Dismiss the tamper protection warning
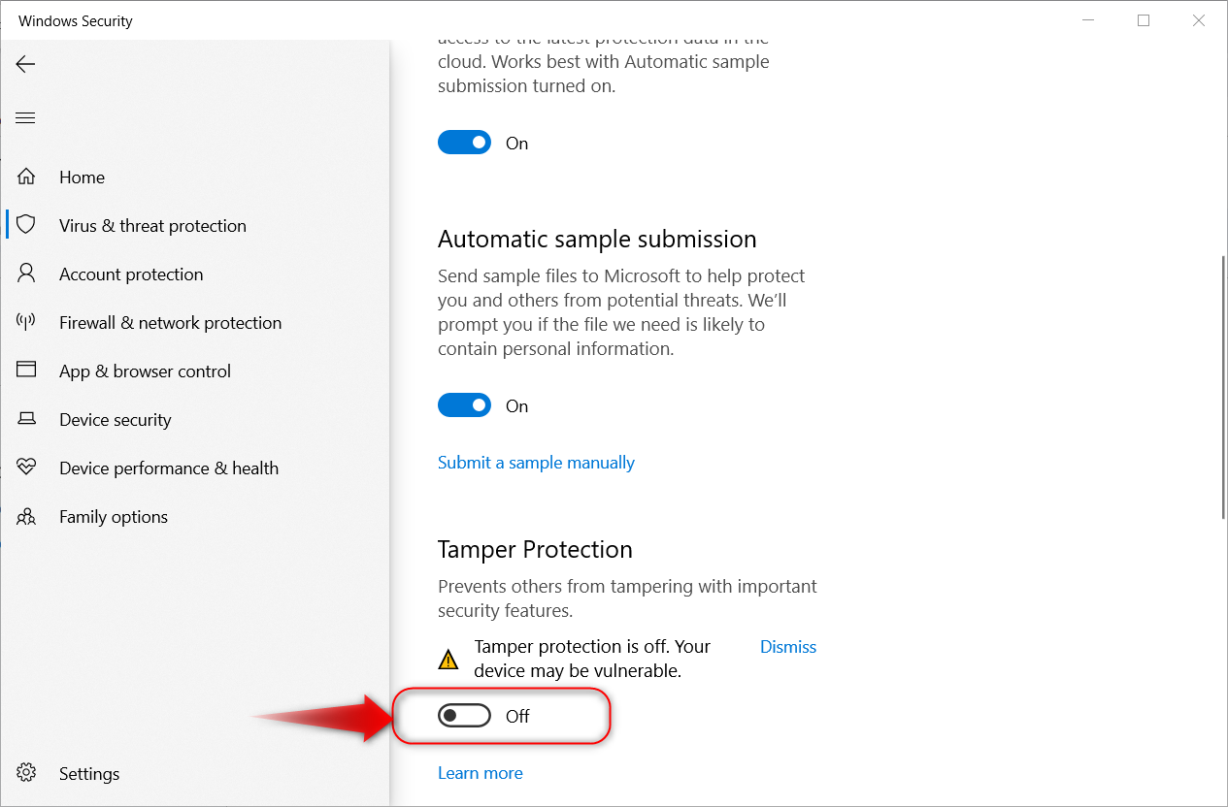 pyautogui.click(x=787, y=647)
